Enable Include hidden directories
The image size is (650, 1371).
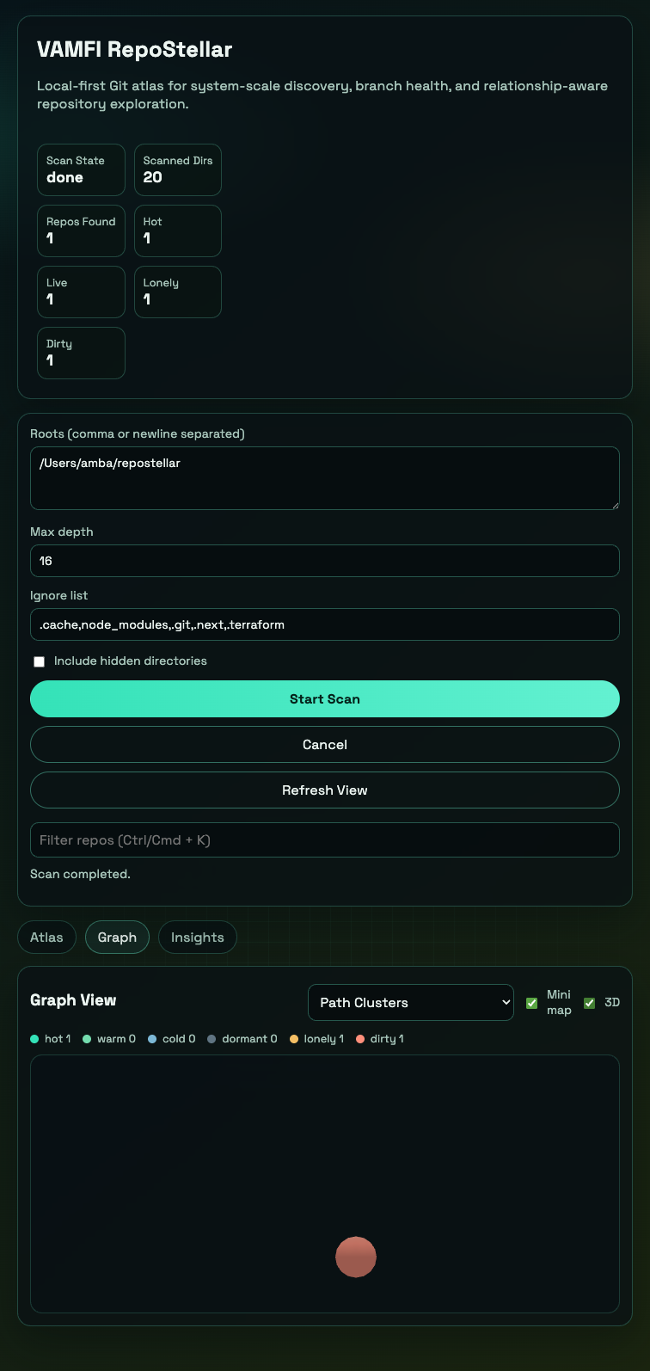39,661
